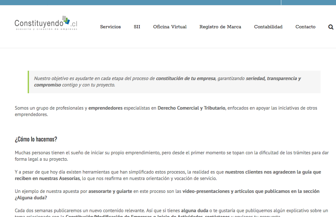This screenshot has height=217, width=336.
Task: Click "asesorarte y guiarte" bold text
Action: [110, 191]
